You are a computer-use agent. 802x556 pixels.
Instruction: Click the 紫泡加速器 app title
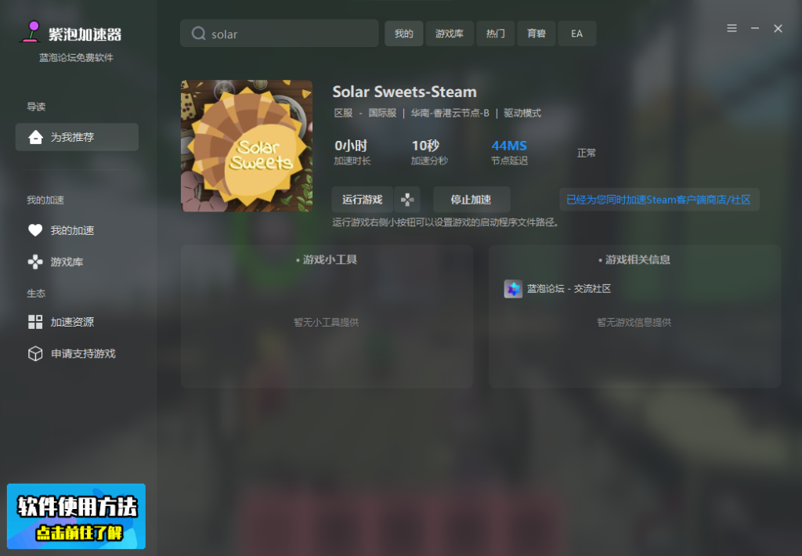(x=85, y=34)
